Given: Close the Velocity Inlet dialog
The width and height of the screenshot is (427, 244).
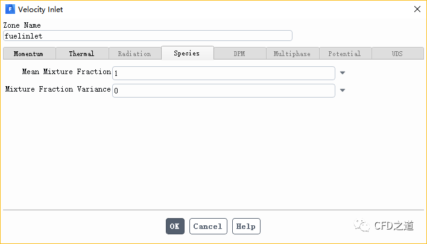Looking at the screenshot, I should (x=417, y=9).
